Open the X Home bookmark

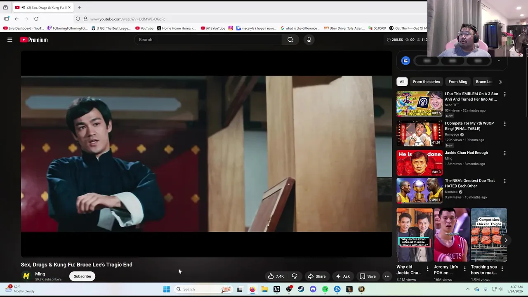click(x=176, y=28)
